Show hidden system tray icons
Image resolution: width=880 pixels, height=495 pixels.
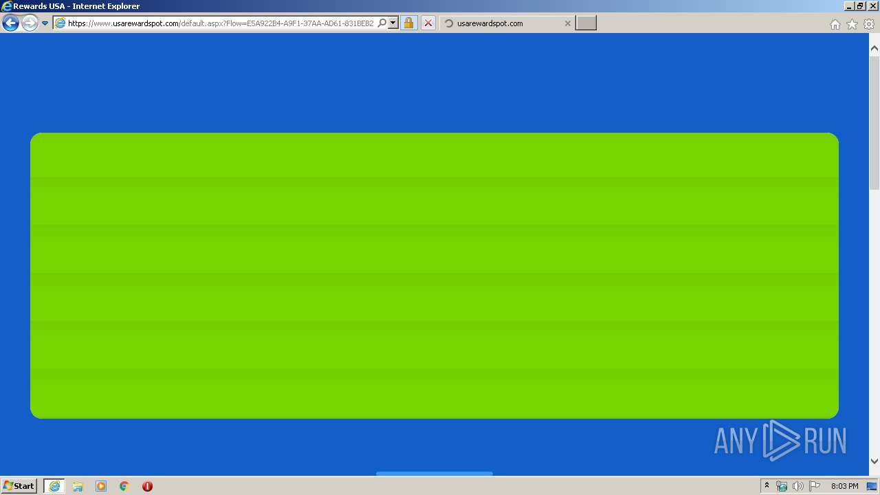click(x=767, y=486)
